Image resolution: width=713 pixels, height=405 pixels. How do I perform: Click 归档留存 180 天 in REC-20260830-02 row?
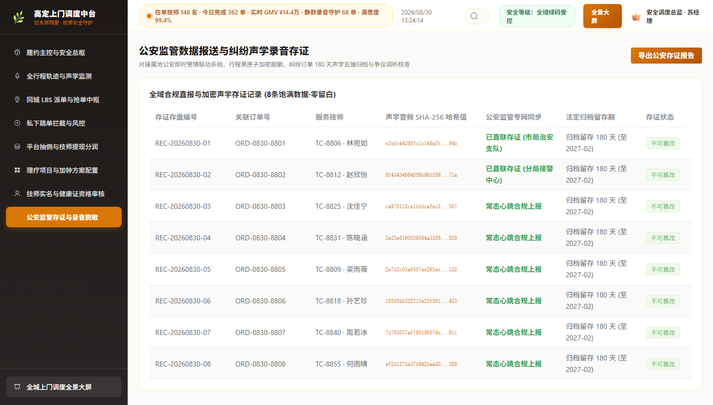596,174
